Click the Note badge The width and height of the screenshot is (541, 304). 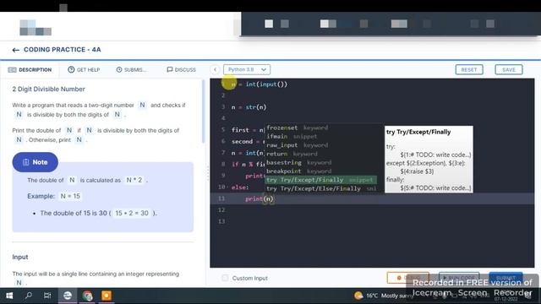(x=36, y=162)
